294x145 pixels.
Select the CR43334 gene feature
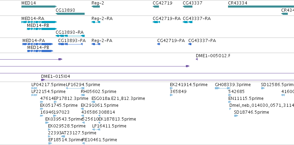pyautogui.click(x=261, y=7)
